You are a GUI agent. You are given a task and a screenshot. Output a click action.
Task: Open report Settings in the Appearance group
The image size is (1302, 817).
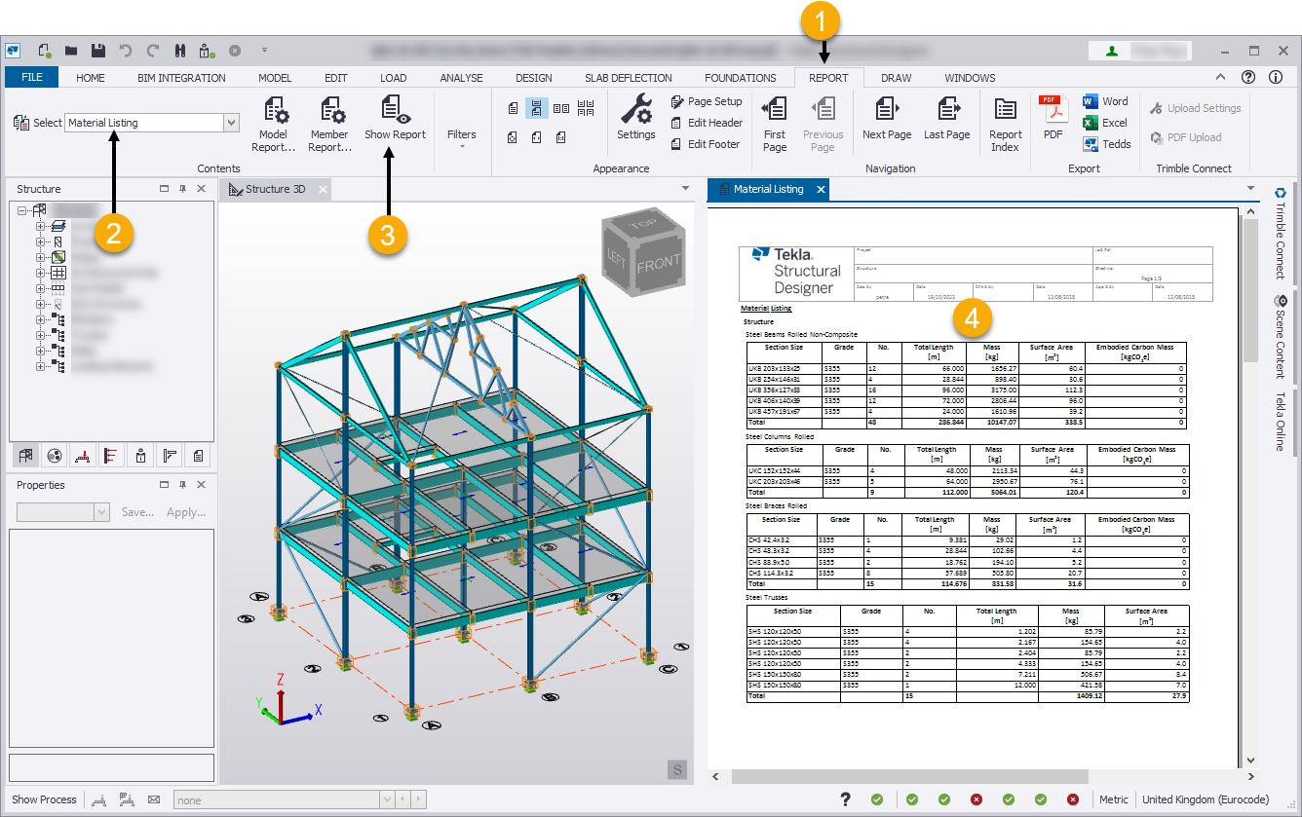click(635, 121)
